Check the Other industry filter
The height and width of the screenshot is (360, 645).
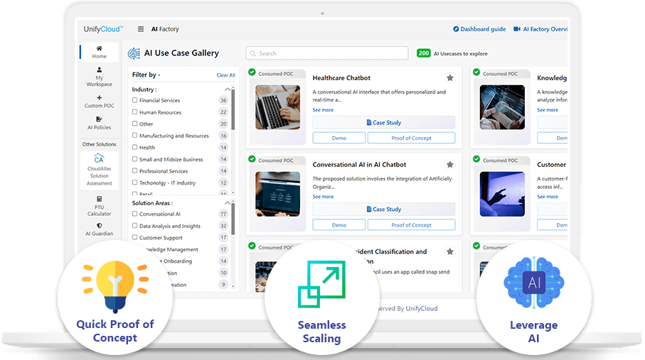134,124
